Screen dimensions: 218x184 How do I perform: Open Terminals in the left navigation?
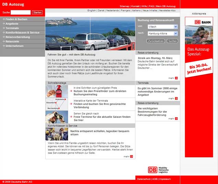(x=12, y=28)
